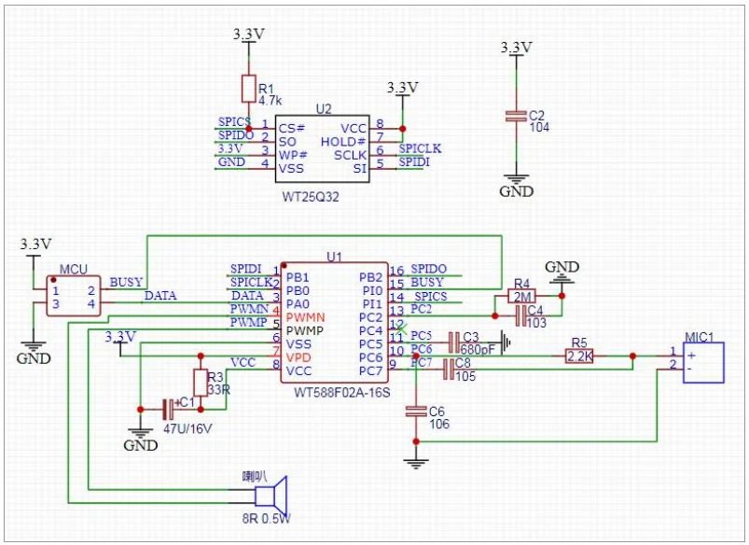Click the resistor R1 labeled 4.7k

click(x=247, y=91)
